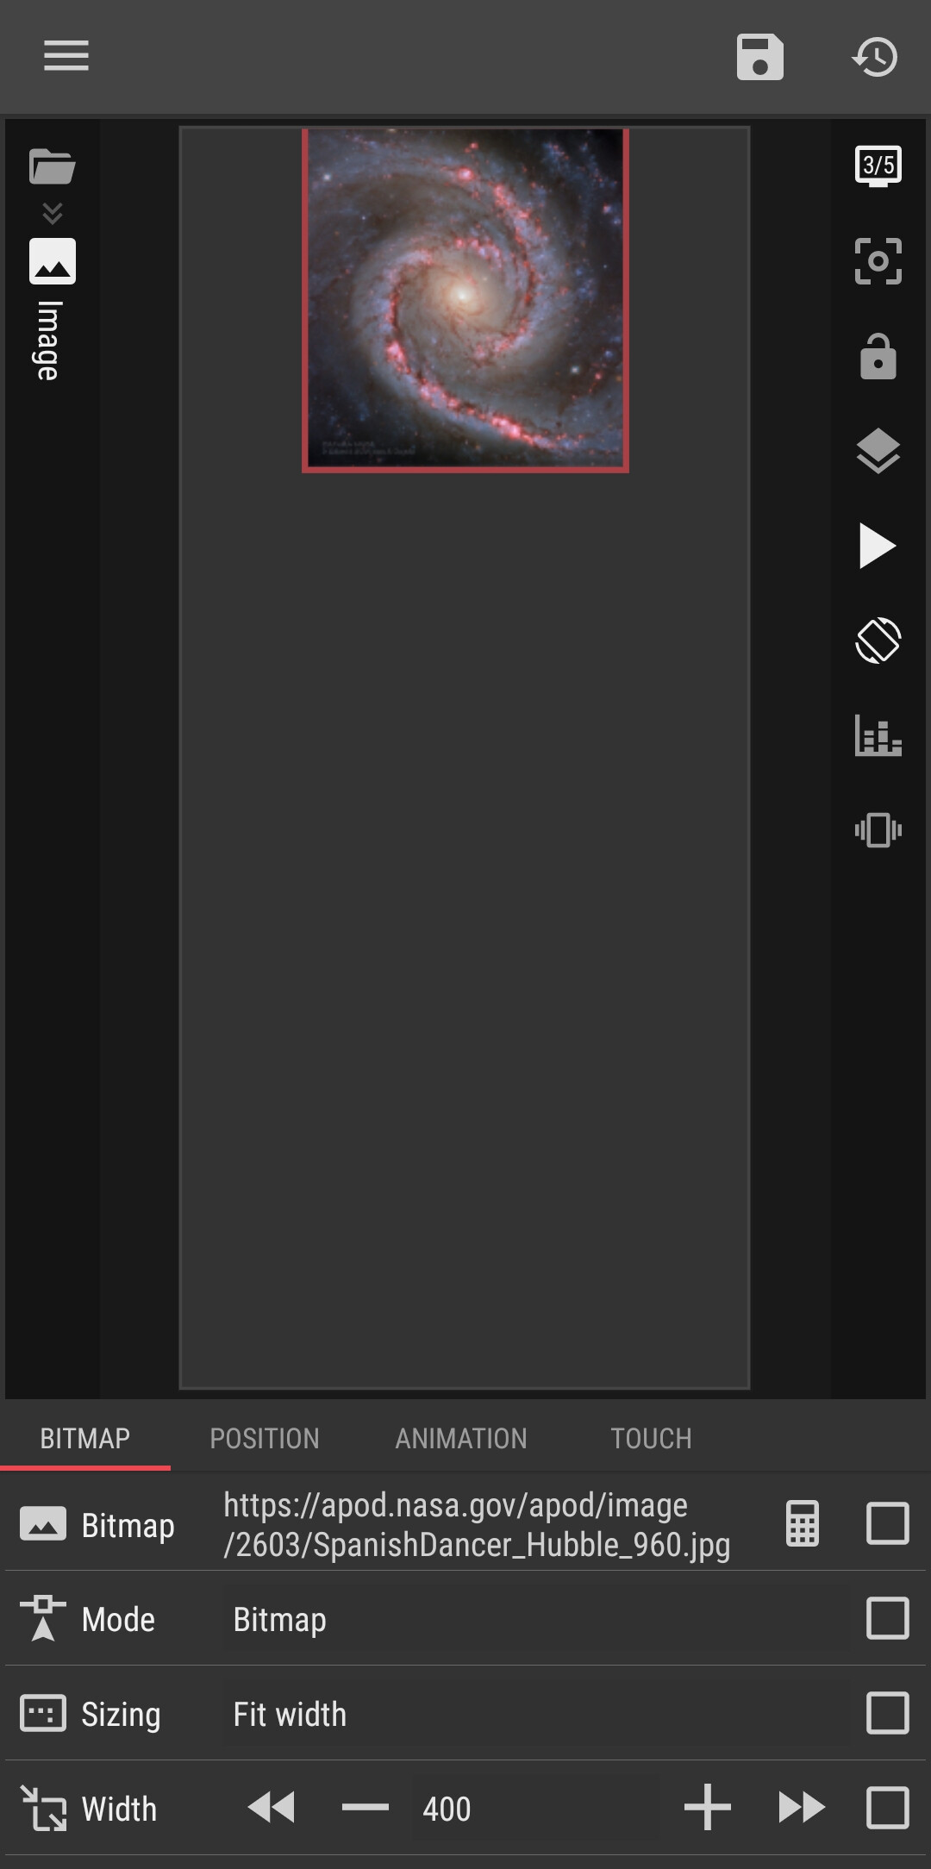The image size is (931, 1869).
Task: Open the layers icon
Action: 878,451
